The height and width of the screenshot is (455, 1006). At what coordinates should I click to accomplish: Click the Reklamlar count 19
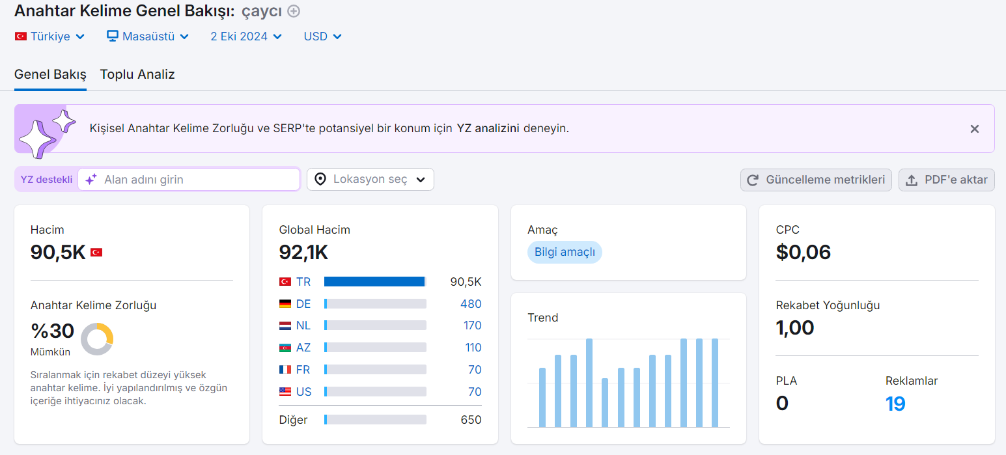[x=895, y=404]
